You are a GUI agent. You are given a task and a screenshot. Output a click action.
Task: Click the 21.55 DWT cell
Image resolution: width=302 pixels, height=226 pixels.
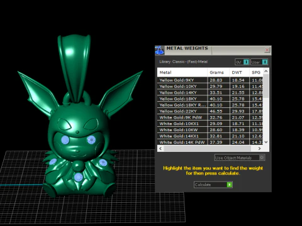[x=239, y=92]
